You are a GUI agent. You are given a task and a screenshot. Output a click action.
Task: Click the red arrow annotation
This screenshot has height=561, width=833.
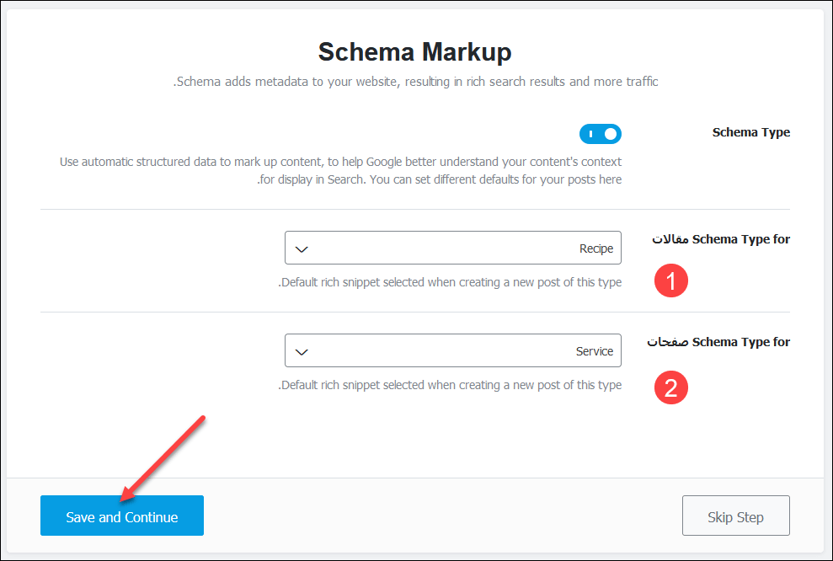point(164,456)
